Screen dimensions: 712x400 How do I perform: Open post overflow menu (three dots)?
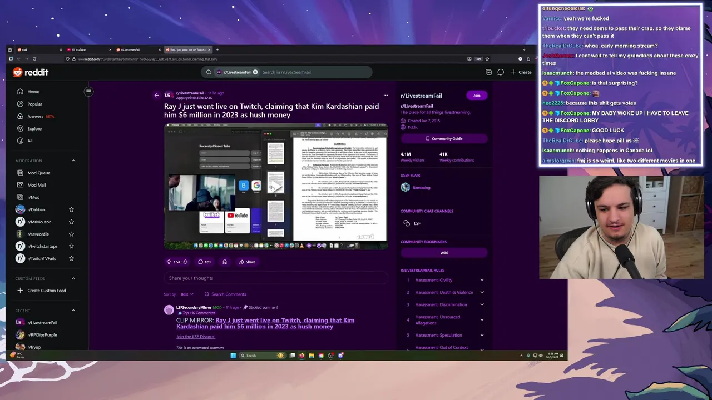385,95
